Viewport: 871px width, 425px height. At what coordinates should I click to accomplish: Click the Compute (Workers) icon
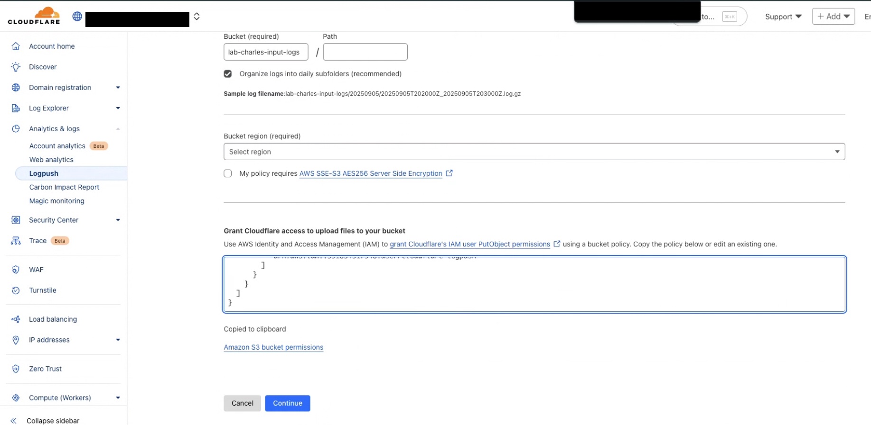[x=16, y=398]
